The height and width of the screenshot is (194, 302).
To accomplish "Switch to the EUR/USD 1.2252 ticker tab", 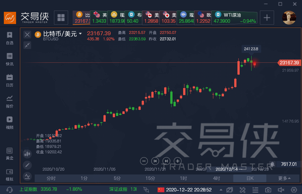I will tap(203, 18).
